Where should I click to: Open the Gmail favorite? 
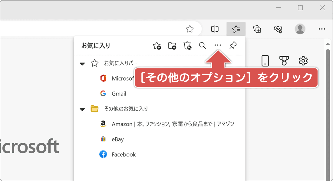[x=119, y=94]
